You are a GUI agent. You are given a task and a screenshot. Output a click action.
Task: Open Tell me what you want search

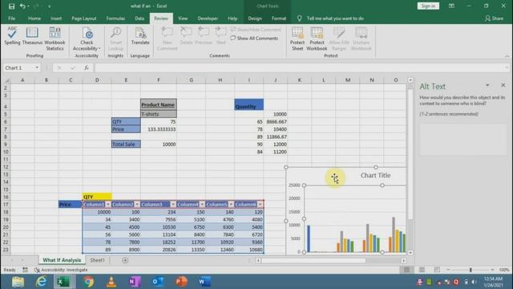click(335, 18)
